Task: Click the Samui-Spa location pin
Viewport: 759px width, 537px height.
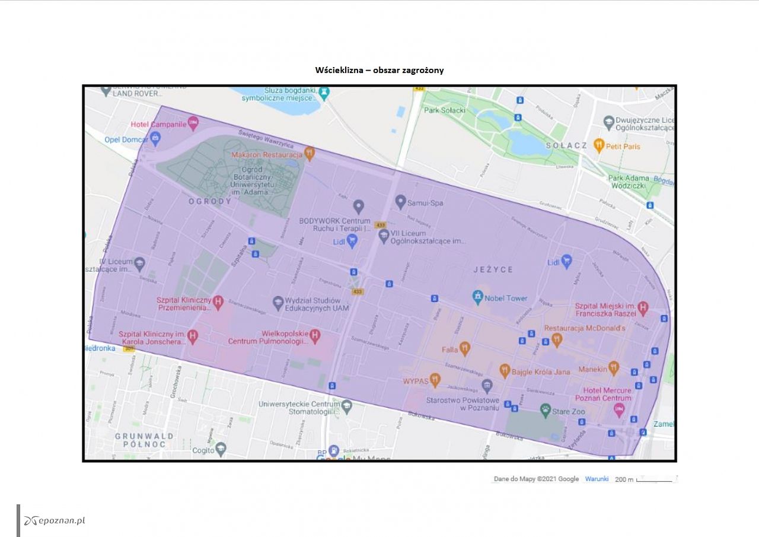Action: tap(400, 202)
